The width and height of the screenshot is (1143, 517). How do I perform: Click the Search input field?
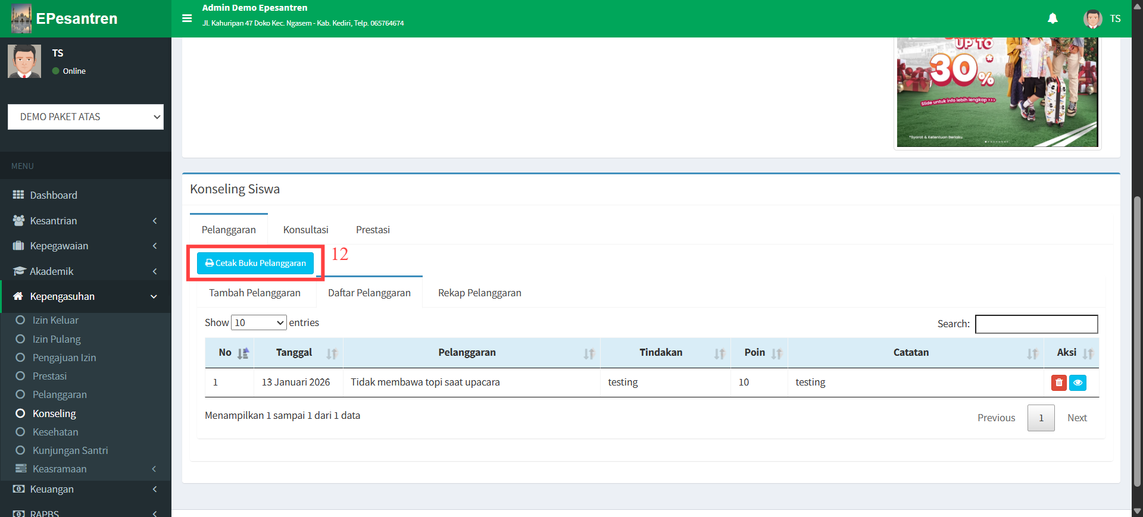(x=1036, y=324)
